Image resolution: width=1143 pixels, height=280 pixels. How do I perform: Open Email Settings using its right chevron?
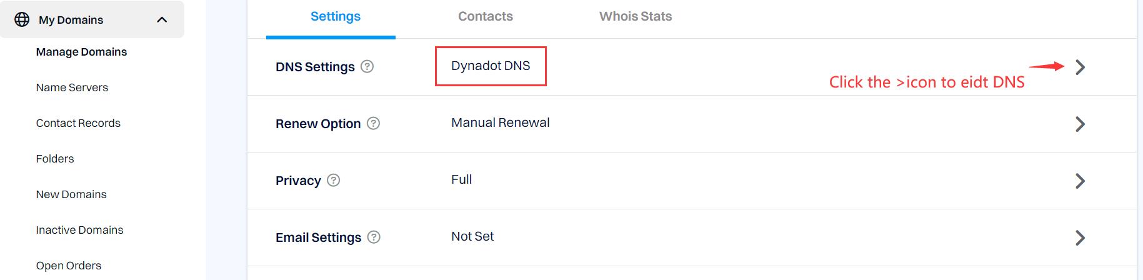point(1080,237)
